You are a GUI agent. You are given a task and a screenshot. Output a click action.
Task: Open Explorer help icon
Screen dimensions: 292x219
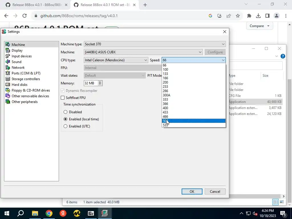point(283,56)
